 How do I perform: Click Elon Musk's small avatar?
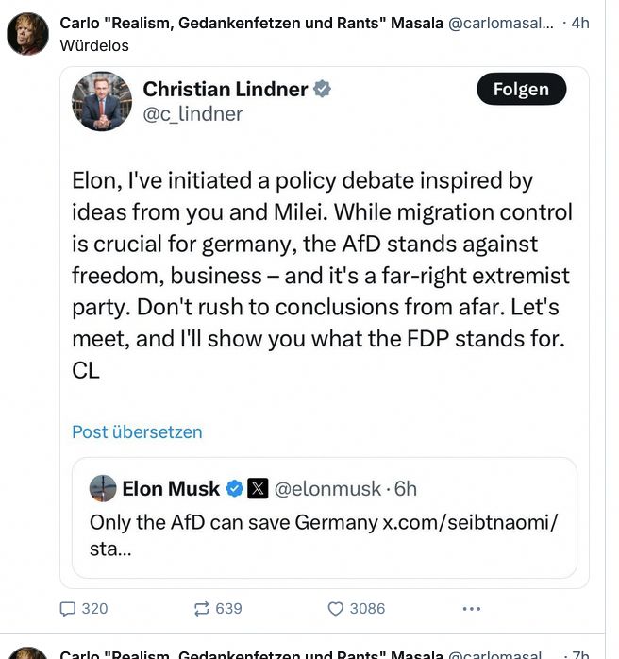[x=103, y=489]
